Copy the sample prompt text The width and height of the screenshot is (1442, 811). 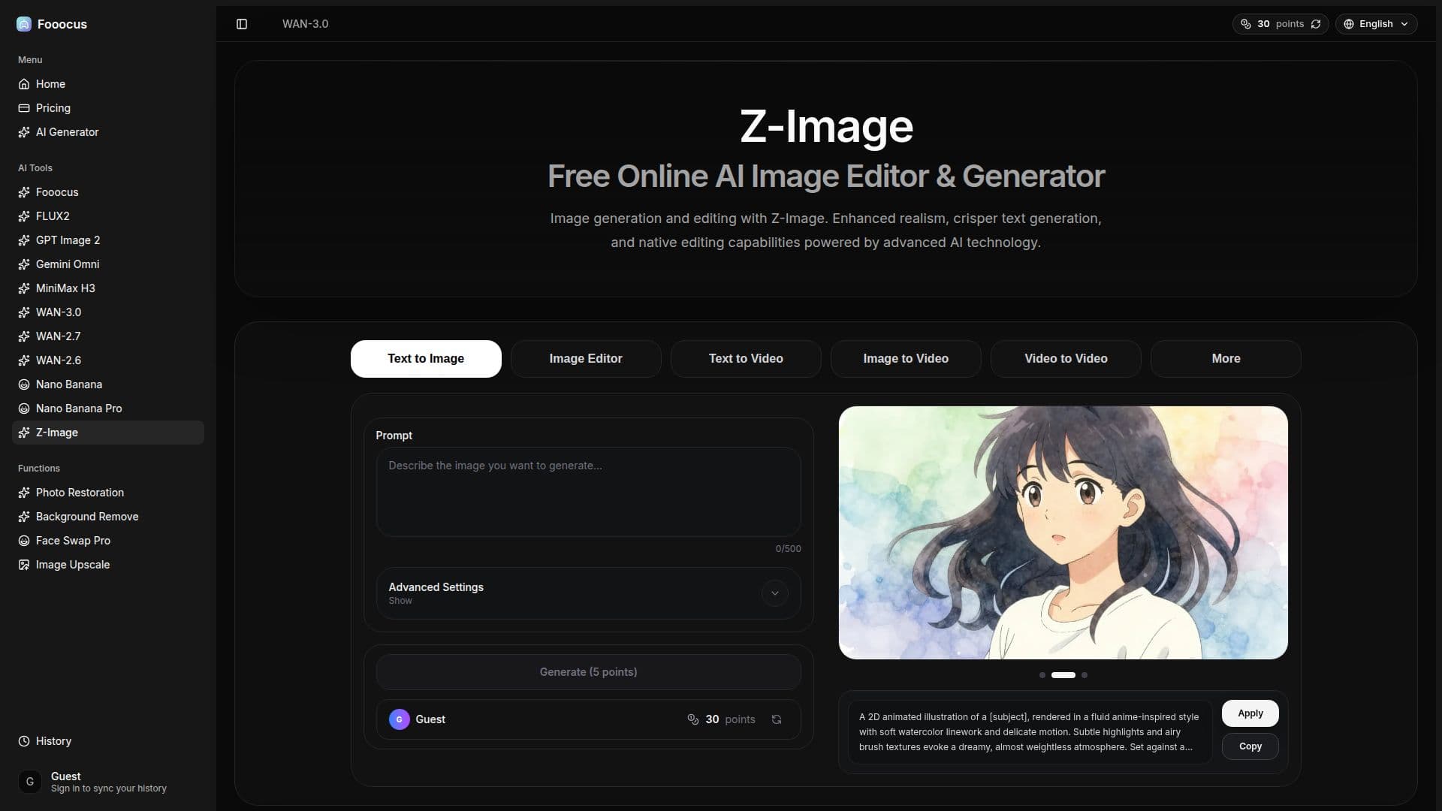click(1250, 746)
